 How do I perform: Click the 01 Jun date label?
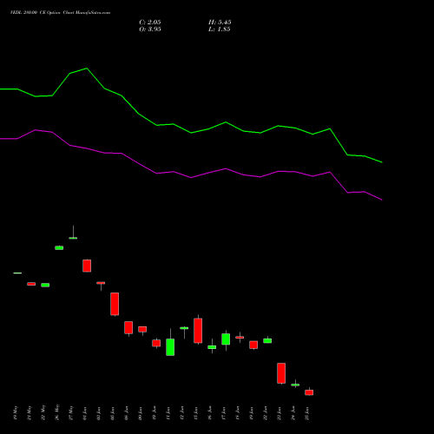click(x=85, y=413)
